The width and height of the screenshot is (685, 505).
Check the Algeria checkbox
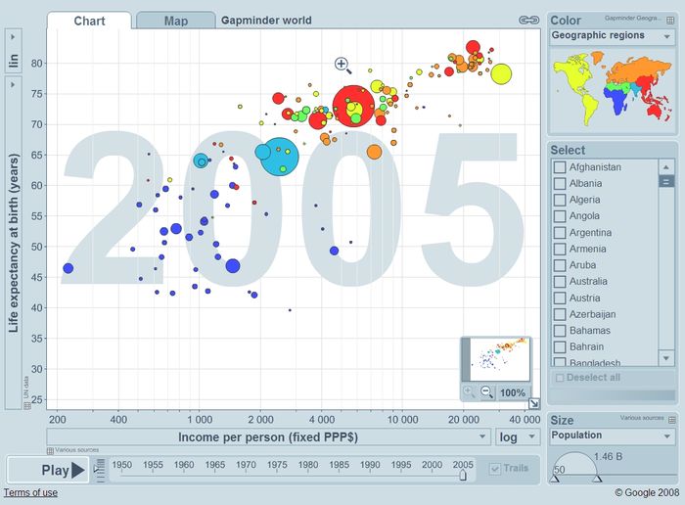(x=559, y=200)
